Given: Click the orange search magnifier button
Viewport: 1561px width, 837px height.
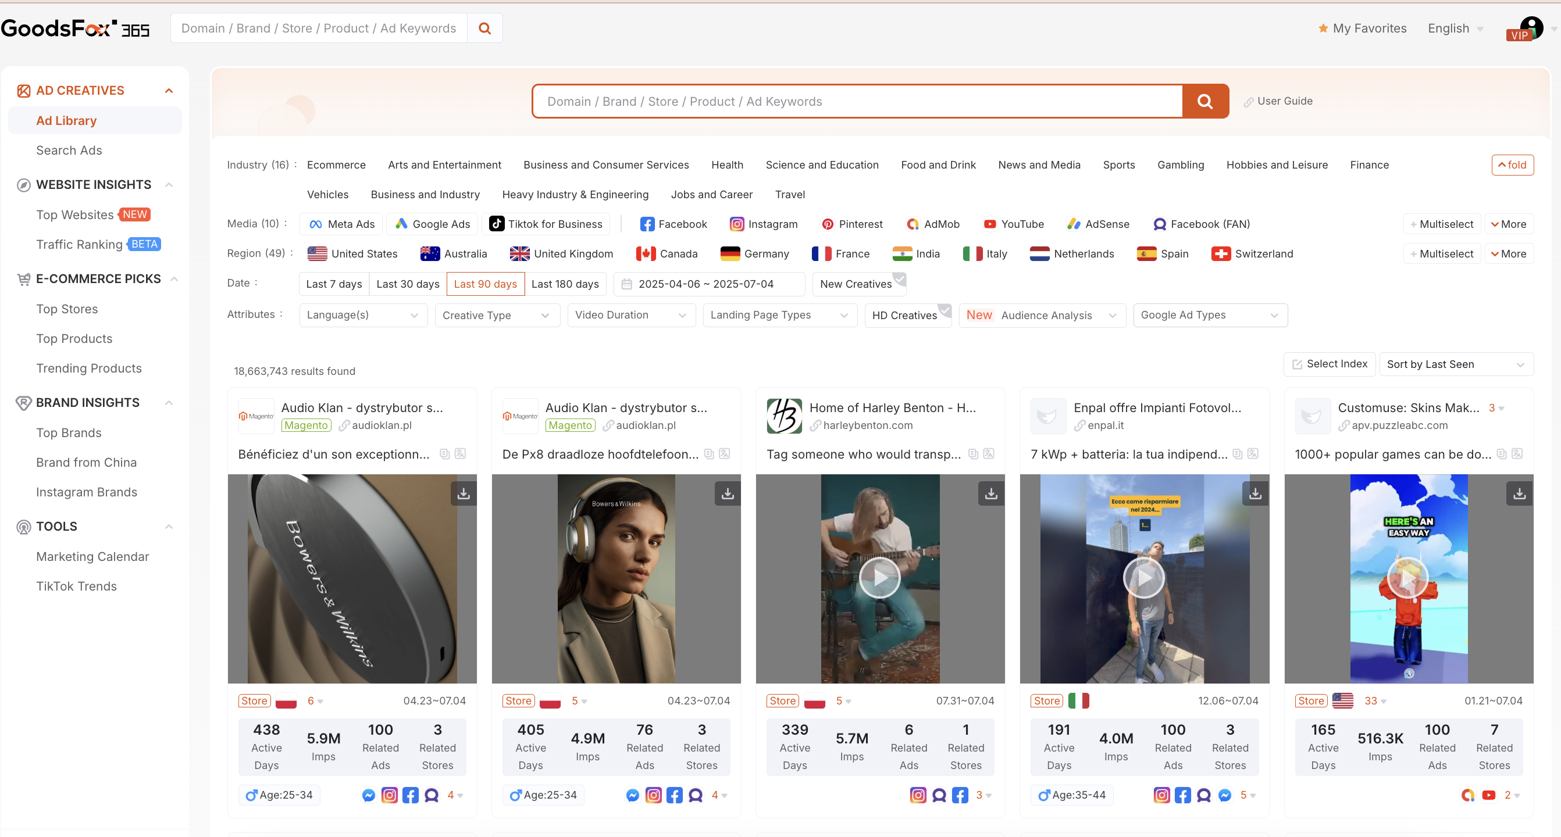Looking at the screenshot, I should 1204,101.
